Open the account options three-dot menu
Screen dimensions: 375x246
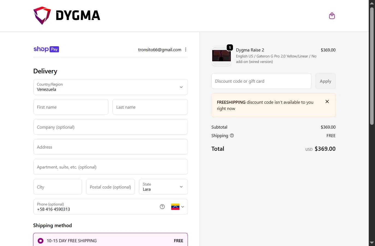(186, 50)
